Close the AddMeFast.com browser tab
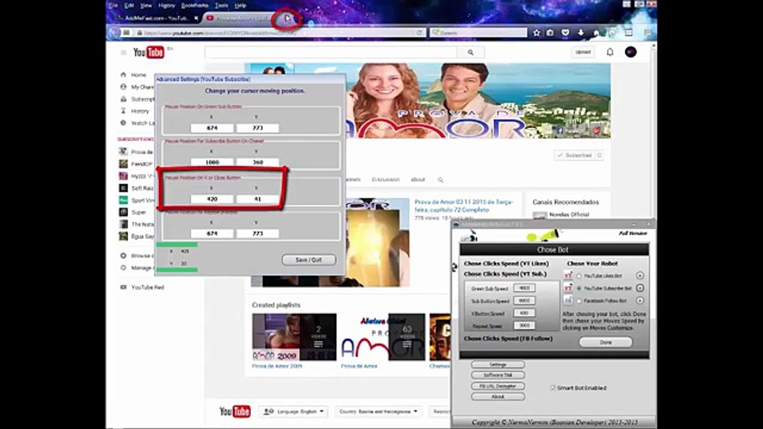This screenshot has height=429, width=763. (196, 18)
